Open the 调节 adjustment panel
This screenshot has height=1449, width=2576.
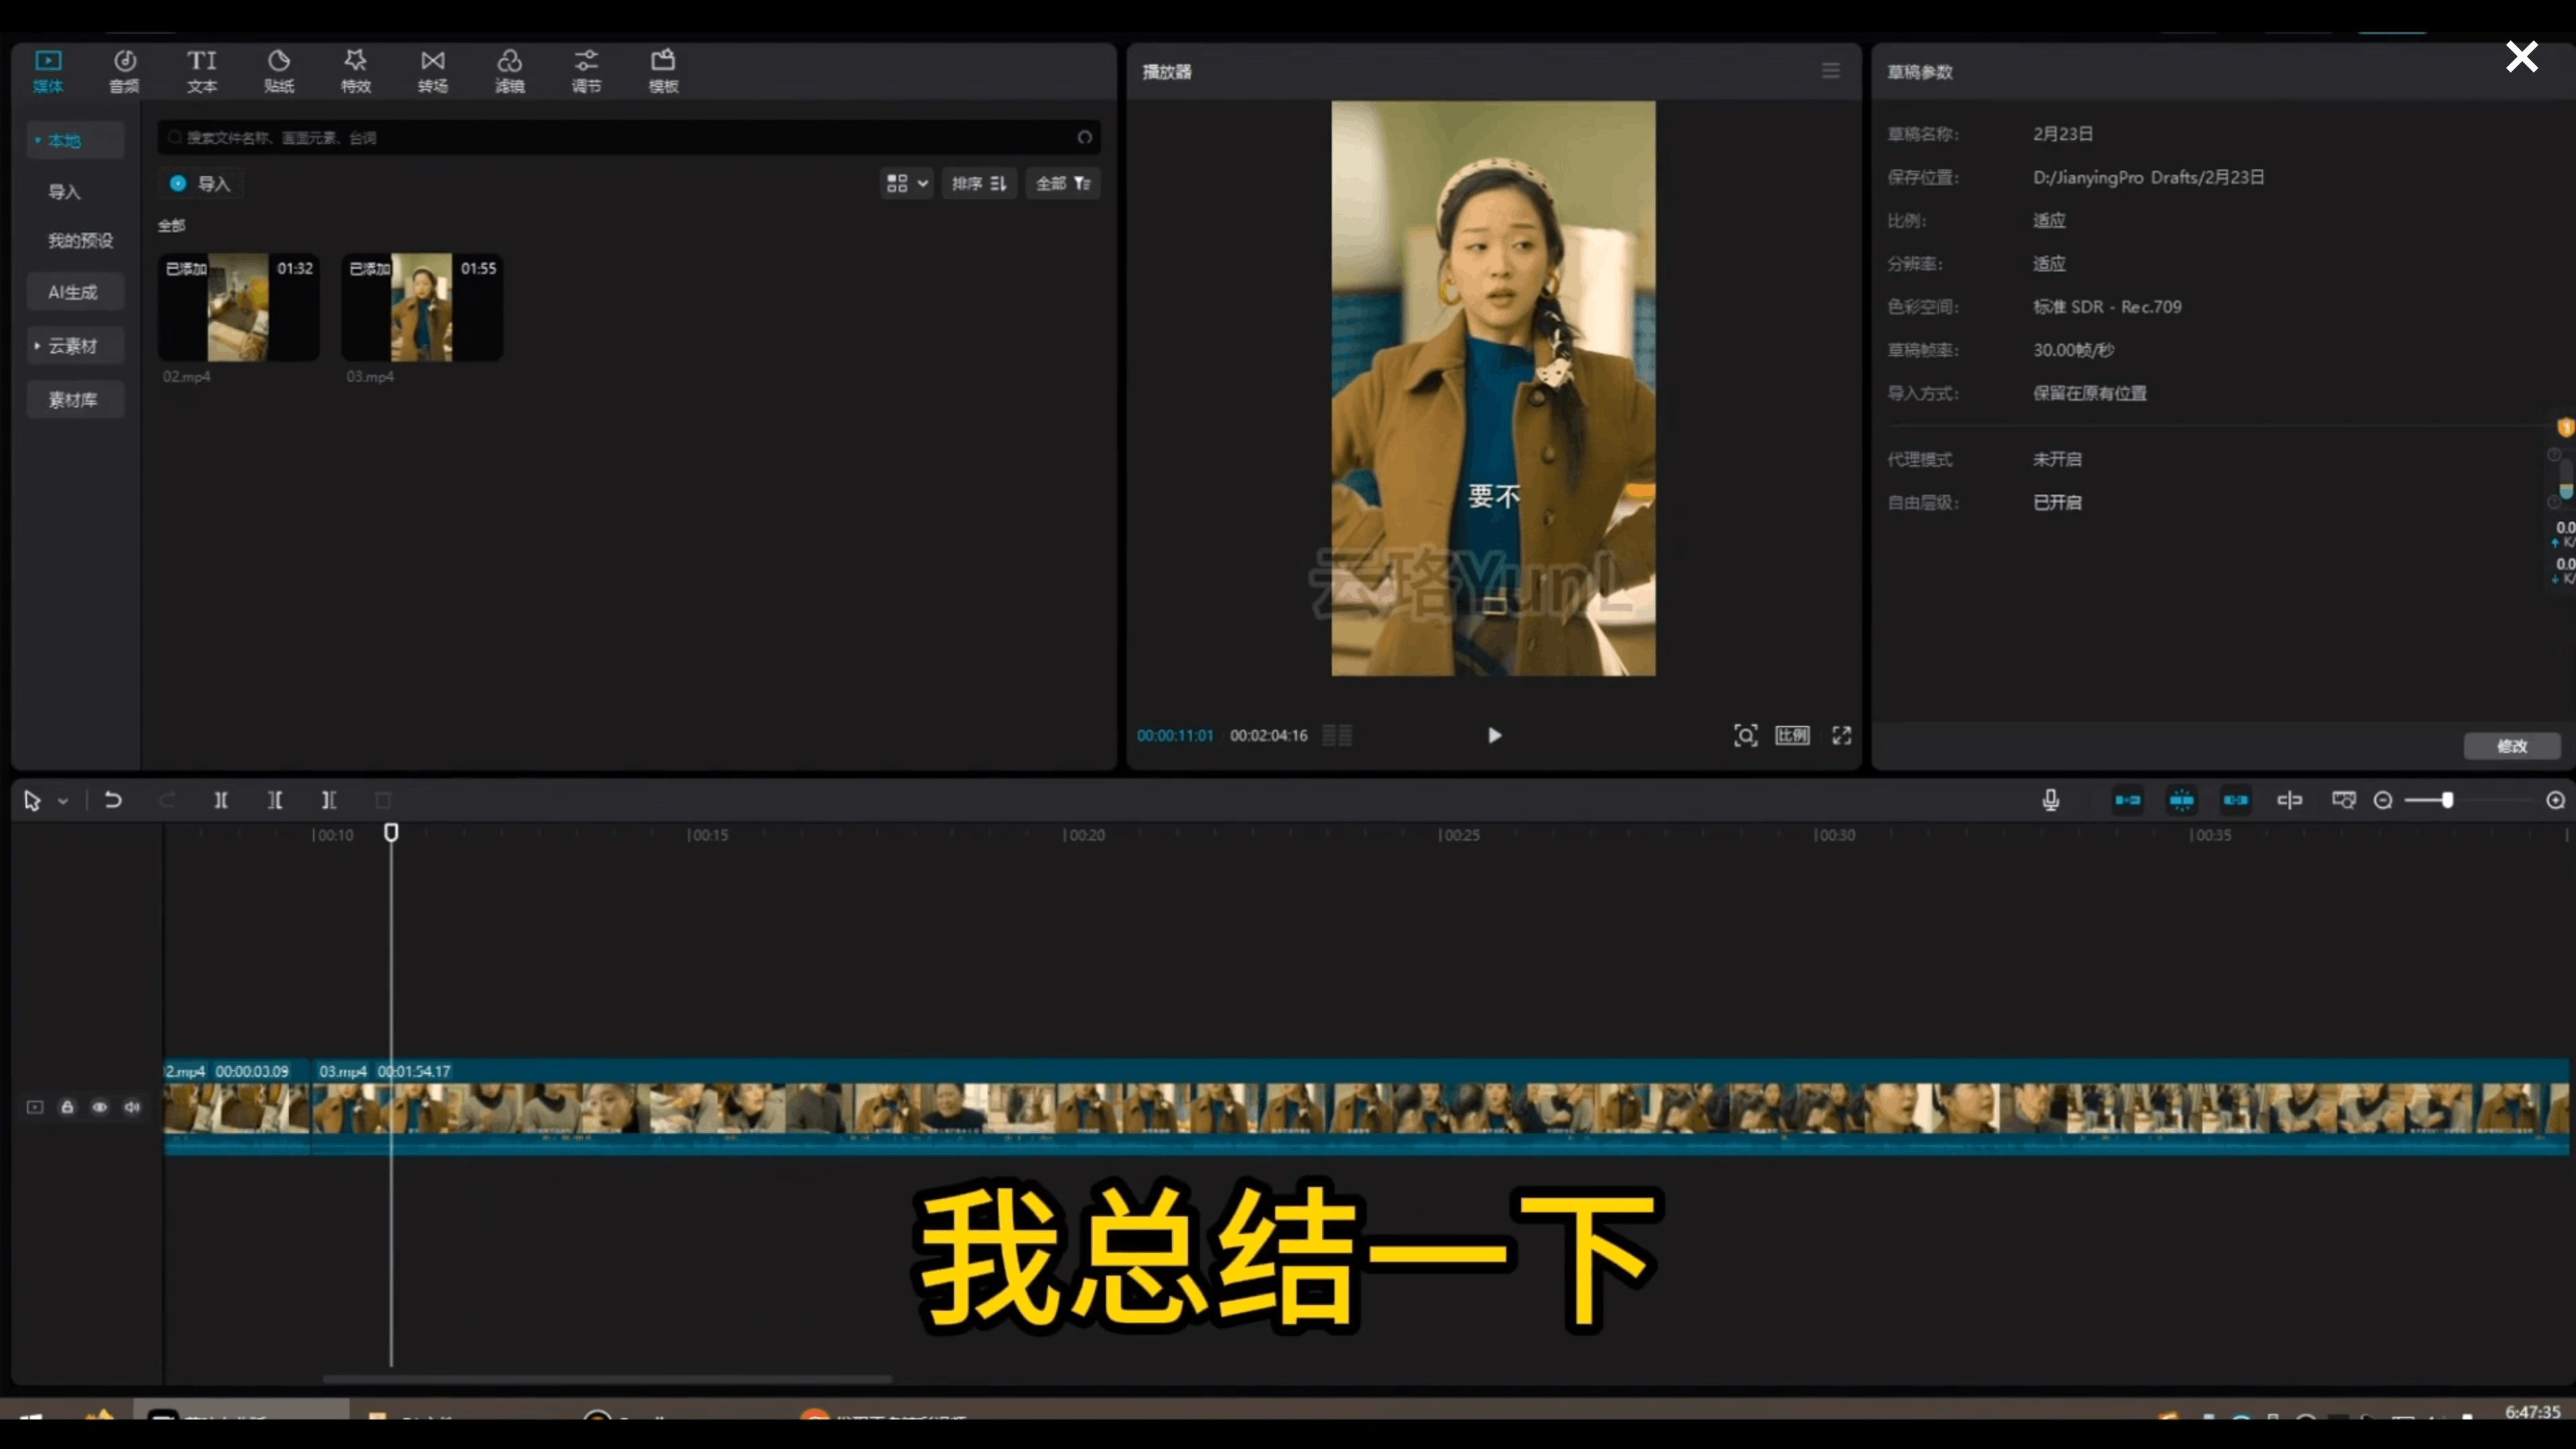point(587,71)
